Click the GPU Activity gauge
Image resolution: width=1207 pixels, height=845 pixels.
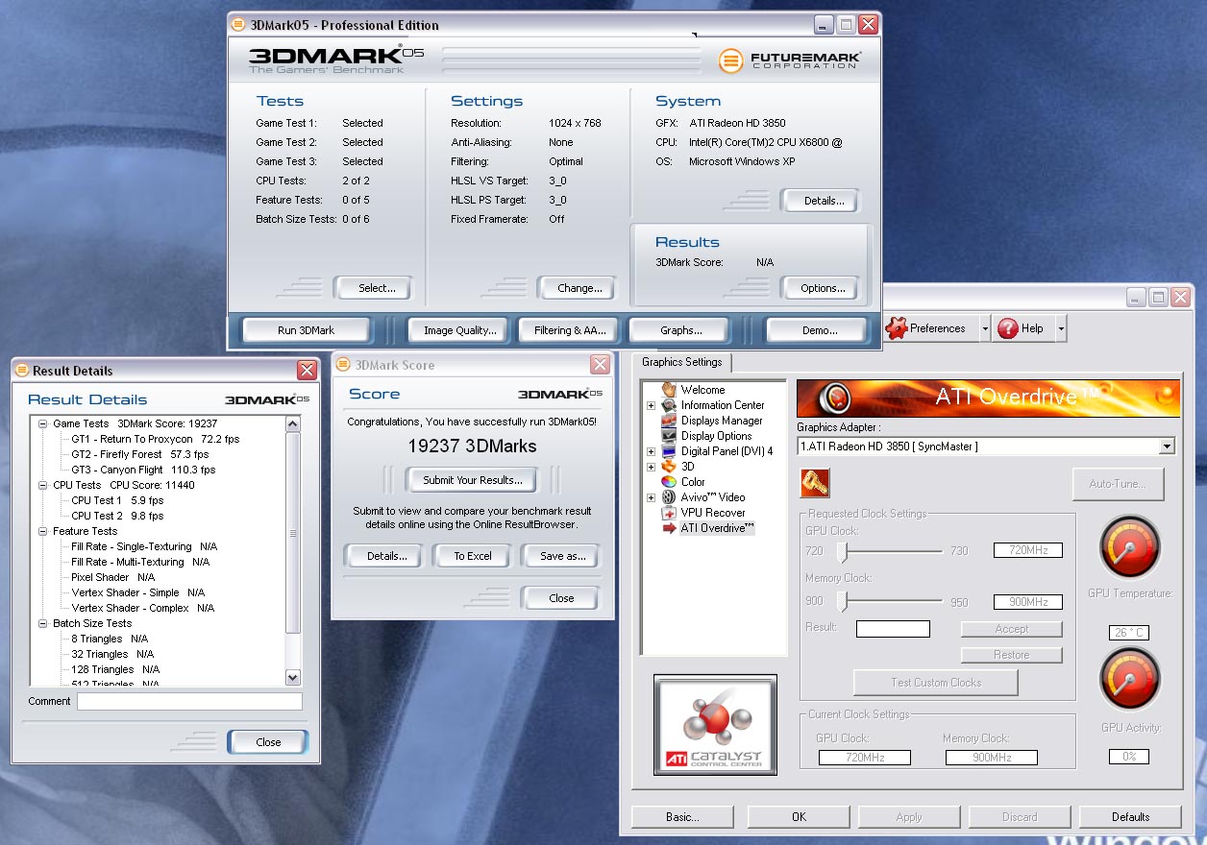click(x=1129, y=680)
